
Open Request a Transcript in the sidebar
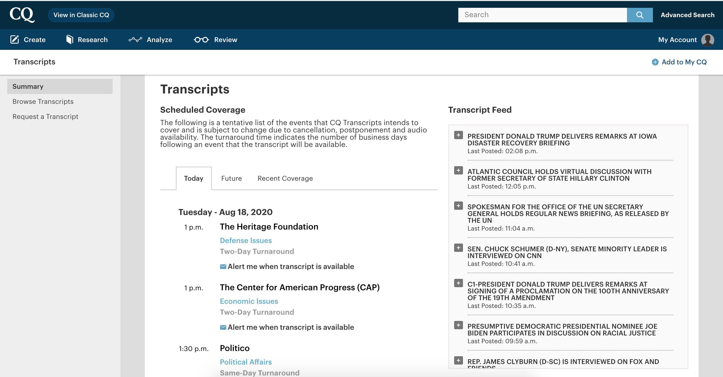coord(45,117)
